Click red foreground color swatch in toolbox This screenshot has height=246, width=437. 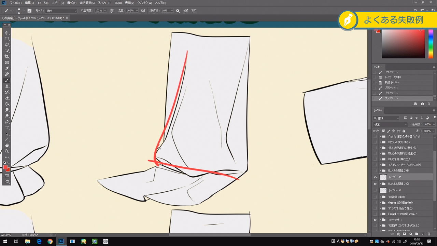(x=5, y=167)
